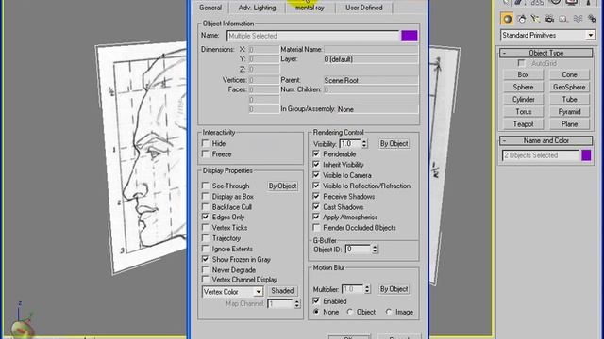
Task: Select the Cameras category icon
Action: pos(549,19)
